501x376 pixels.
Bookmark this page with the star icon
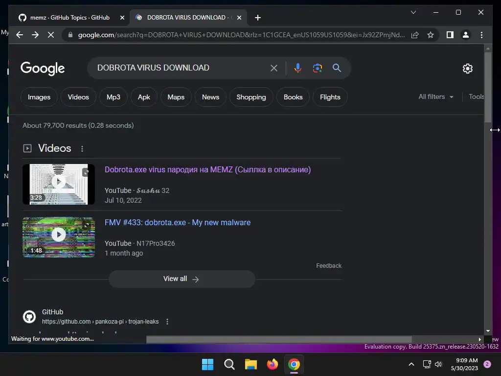(431, 35)
